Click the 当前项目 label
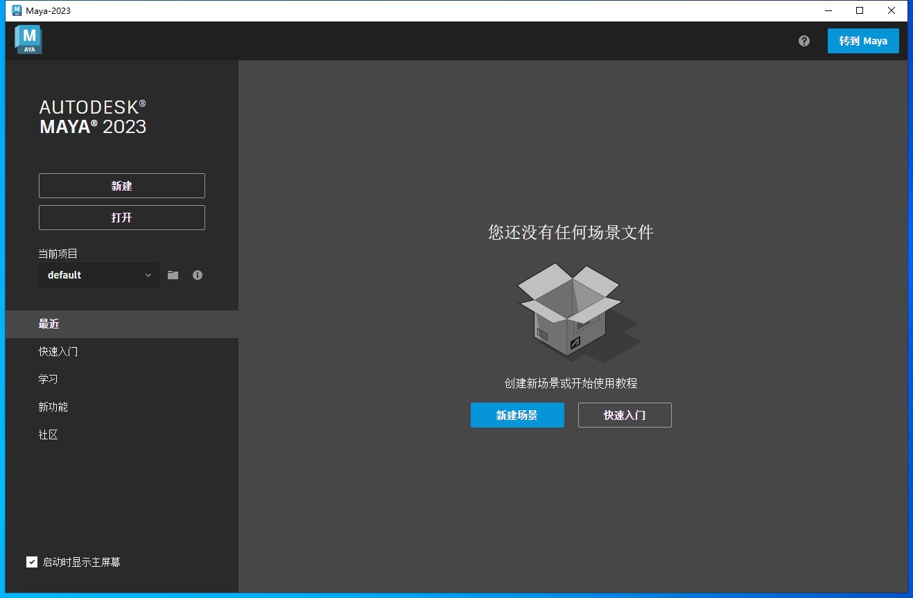 pos(58,254)
